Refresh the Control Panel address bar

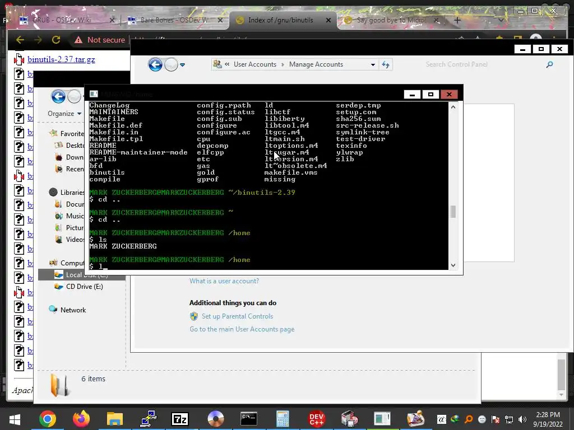tap(386, 65)
